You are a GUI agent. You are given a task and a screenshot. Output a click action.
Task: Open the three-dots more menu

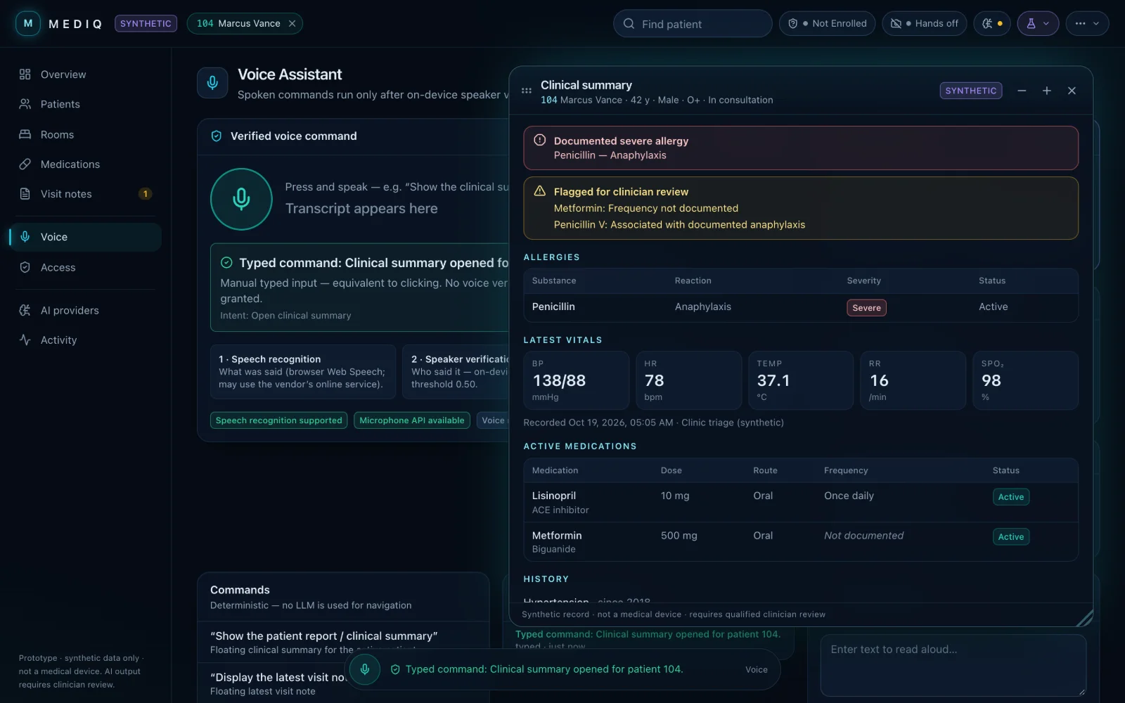[1087, 23]
